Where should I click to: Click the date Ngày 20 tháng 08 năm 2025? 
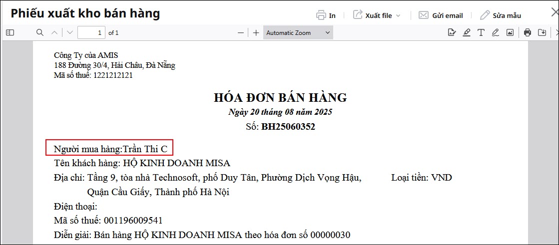point(280,112)
